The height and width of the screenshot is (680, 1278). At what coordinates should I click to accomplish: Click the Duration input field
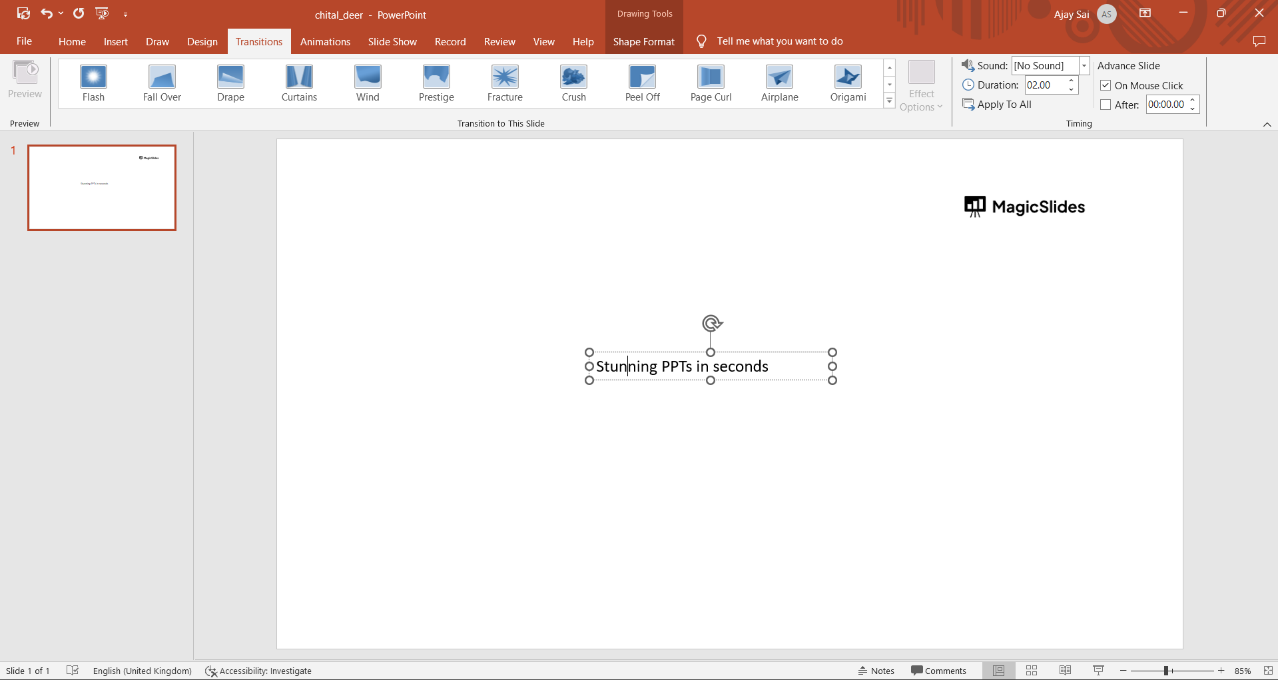[1045, 85]
